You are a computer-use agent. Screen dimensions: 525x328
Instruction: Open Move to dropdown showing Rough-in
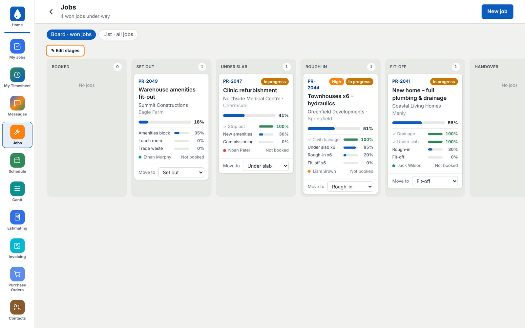point(350,187)
